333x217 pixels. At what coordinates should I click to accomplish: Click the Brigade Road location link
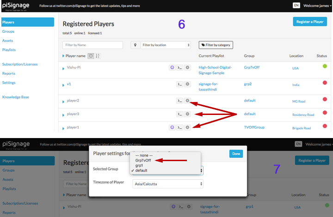point(302,128)
